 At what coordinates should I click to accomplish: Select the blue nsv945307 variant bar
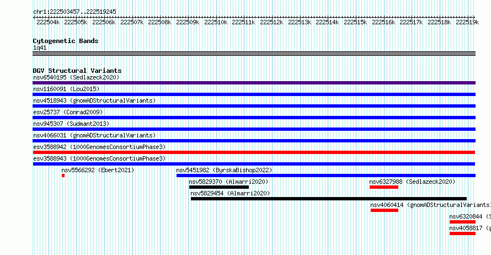click(x=254, y=129)
